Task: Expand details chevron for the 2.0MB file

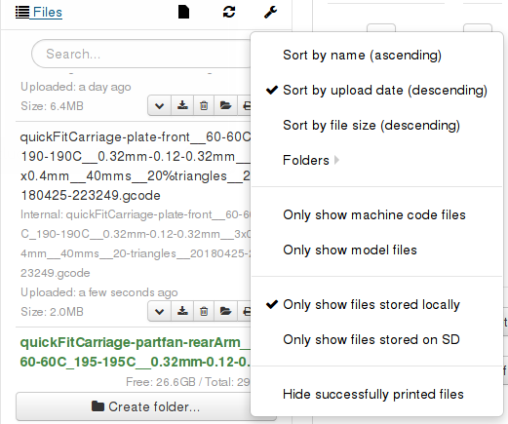Action: (x=159, y=312)
